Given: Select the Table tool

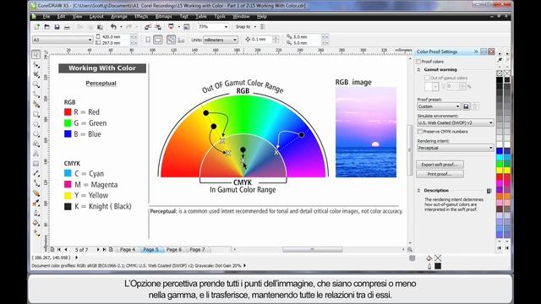Looking at the screenshot, I should tap(36, 163).
